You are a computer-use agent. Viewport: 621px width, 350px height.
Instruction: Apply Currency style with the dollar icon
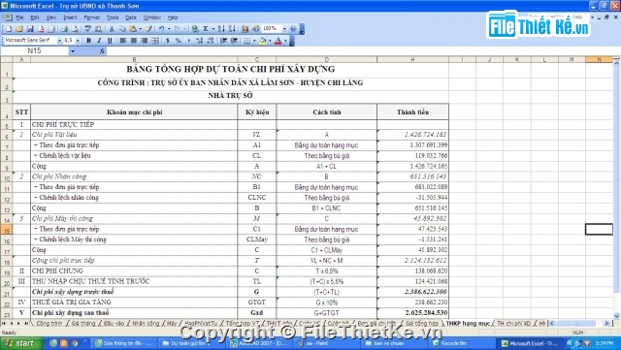tap(168, 41)
